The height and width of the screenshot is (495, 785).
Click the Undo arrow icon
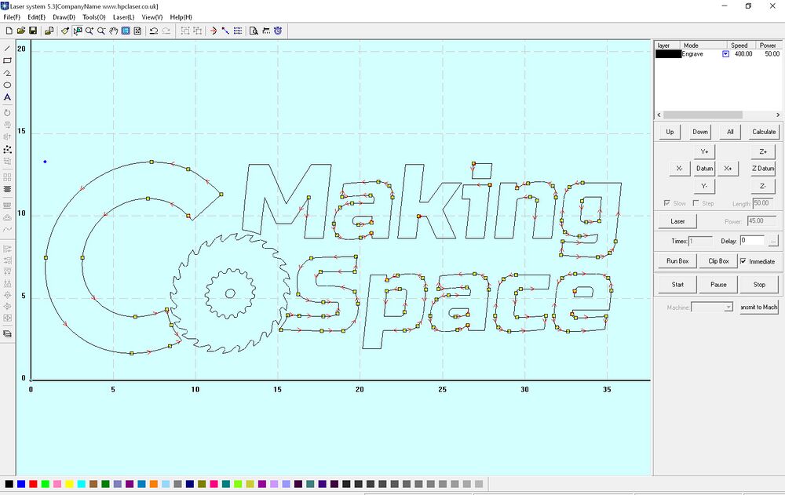point(154,31)
